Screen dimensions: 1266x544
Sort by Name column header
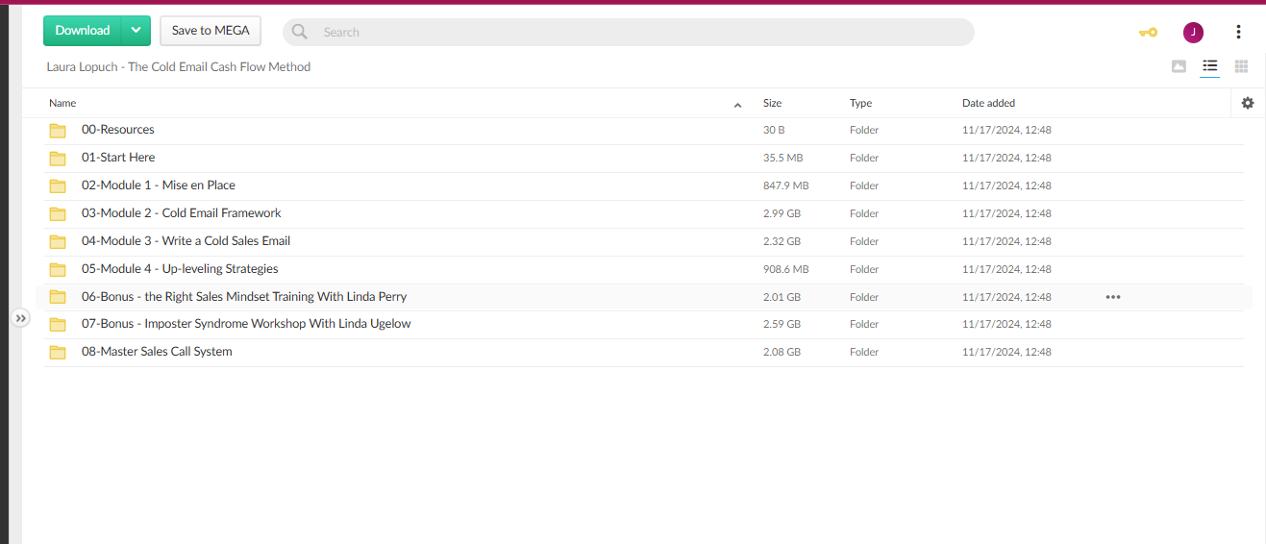pyautogui.click(x=62, y=103)
